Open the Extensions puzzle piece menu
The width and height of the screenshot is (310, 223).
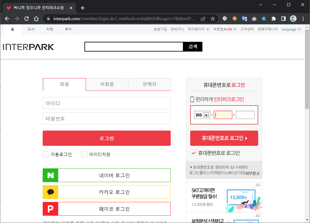[274, 19]
